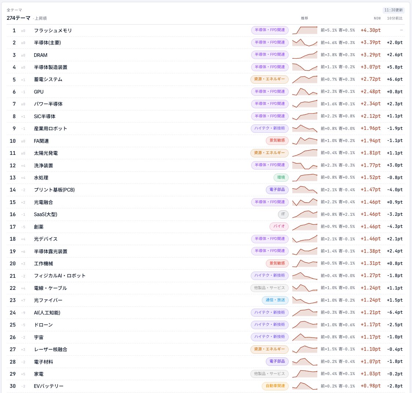Screen dimensions: 412x393
Task: Click 電子部品 tag on プリント基板(PCB) row
Action: [277, 190]
